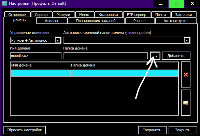
Task: Switch to the Почта tab
Action: [x=161, y=15]
